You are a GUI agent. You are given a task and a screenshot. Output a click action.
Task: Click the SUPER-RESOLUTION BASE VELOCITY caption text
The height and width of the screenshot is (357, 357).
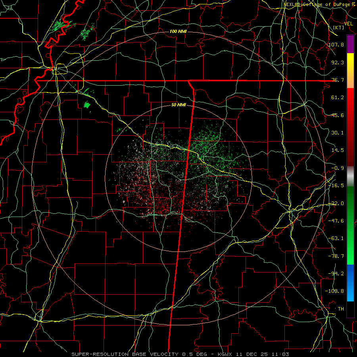(x=125, y=354)
